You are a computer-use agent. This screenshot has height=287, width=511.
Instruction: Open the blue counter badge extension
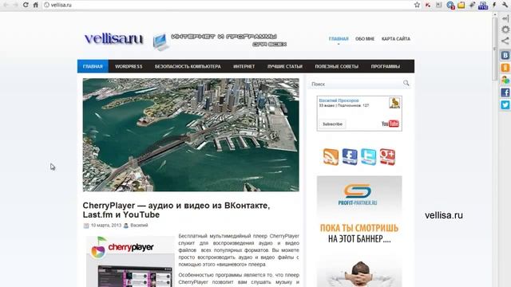[x=483, y=6]
